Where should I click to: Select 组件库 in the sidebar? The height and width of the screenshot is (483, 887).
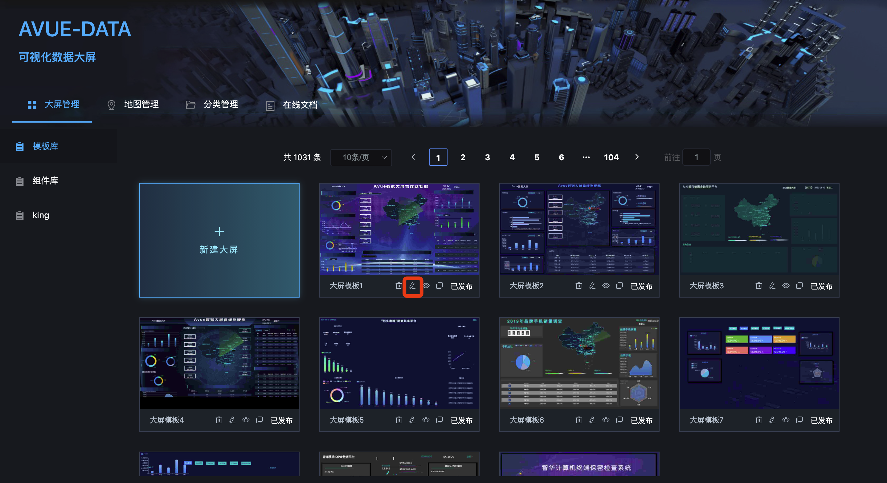coord(45,181)
